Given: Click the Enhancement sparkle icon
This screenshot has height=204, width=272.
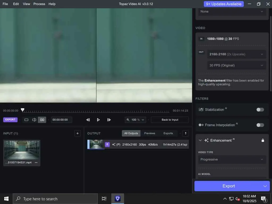Looking at the screenshot, I should 206,140.
